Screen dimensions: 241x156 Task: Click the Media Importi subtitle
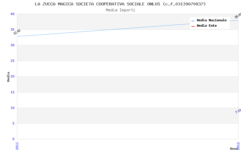(x=120, y=10)
